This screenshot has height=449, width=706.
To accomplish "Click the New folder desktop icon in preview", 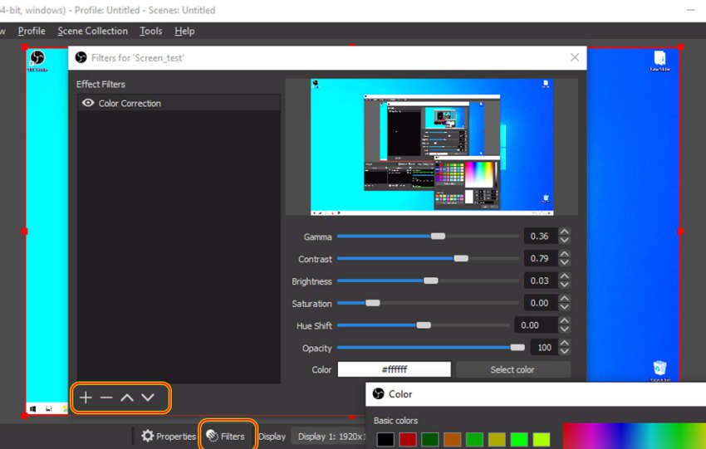I will pos(659,61).
